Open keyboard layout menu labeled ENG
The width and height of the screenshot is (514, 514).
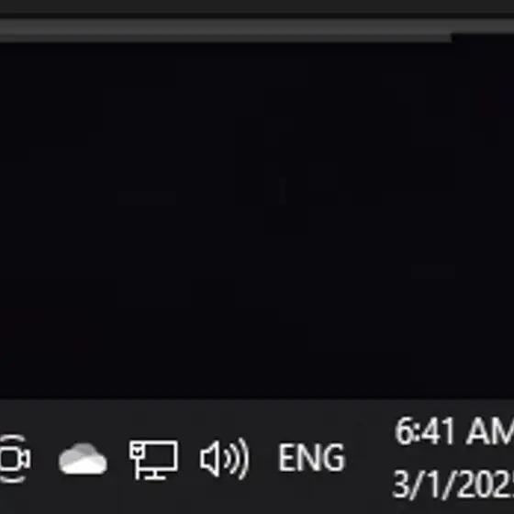click(311, 458)
